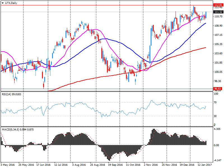
Task: Click the 19 Dec 2016 date label
Action: tap(187, 165)
